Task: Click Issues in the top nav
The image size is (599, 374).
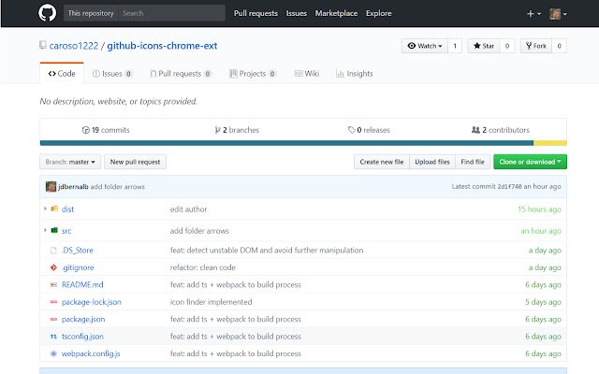Action: [x=297, y=13]
